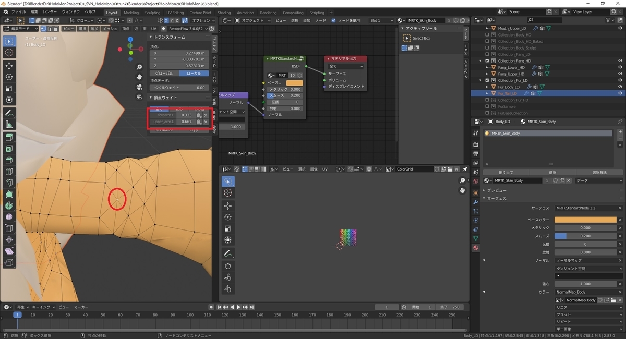Image resolution: width=626 pixels, height=339 pixels.
Task: Hide Mouth_Upper_LD with eye icon
Action: (x=620, y=28)
